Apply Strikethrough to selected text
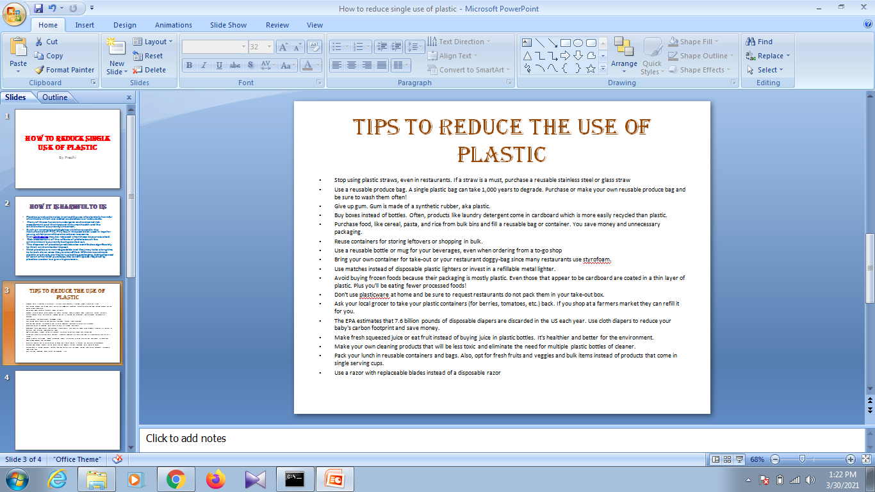This screenshot has width=875, height=492. click(235, 66)
